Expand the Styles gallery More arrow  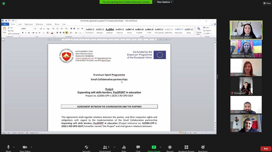click(x=194, y=33)
